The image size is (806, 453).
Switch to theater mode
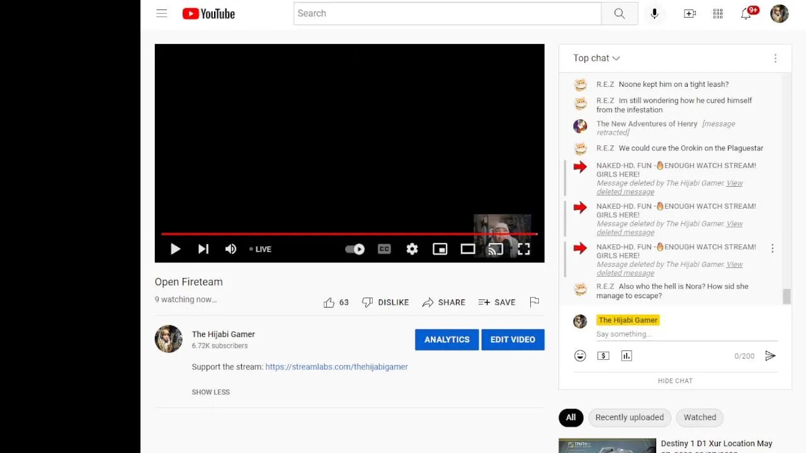(467, 249)
